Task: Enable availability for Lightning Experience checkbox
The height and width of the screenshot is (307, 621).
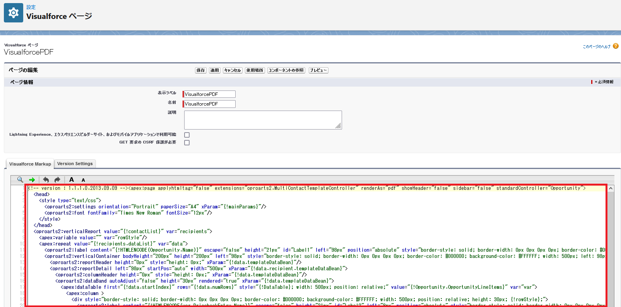Action: 187,135
